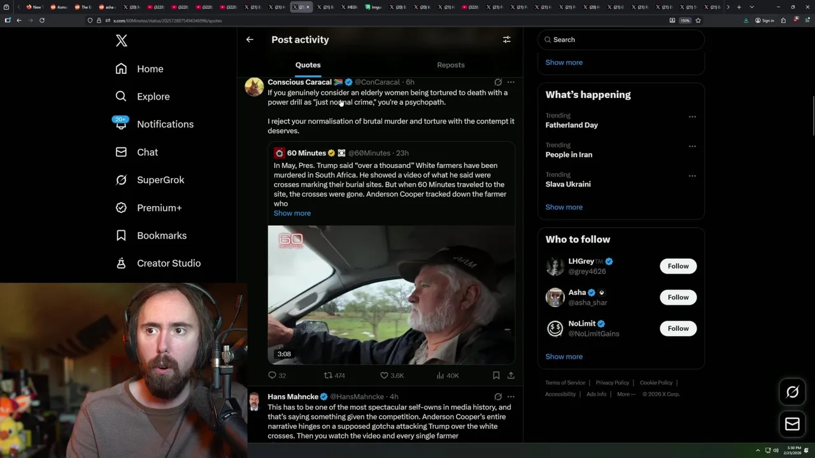Screen dimensions: 815x458
Task: Switch to the Reposts tab
Action: point(451,65)
